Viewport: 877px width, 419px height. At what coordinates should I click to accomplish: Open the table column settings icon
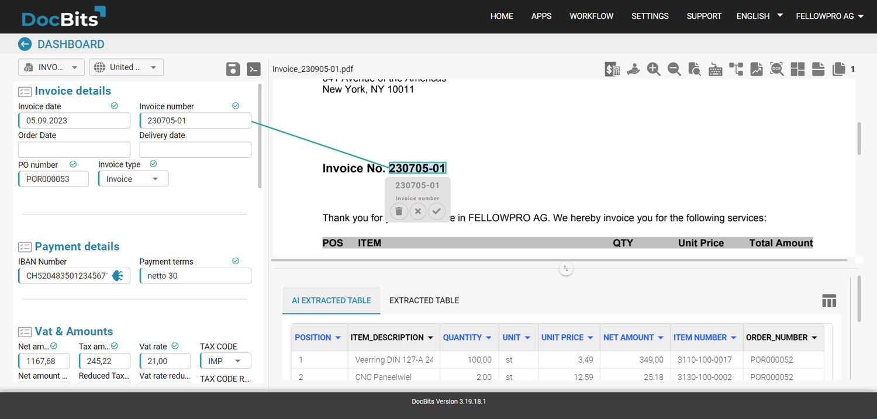click(x=829, y=300)
